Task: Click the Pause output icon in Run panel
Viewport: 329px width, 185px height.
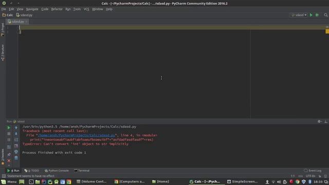Action: [x=9, y=140]
